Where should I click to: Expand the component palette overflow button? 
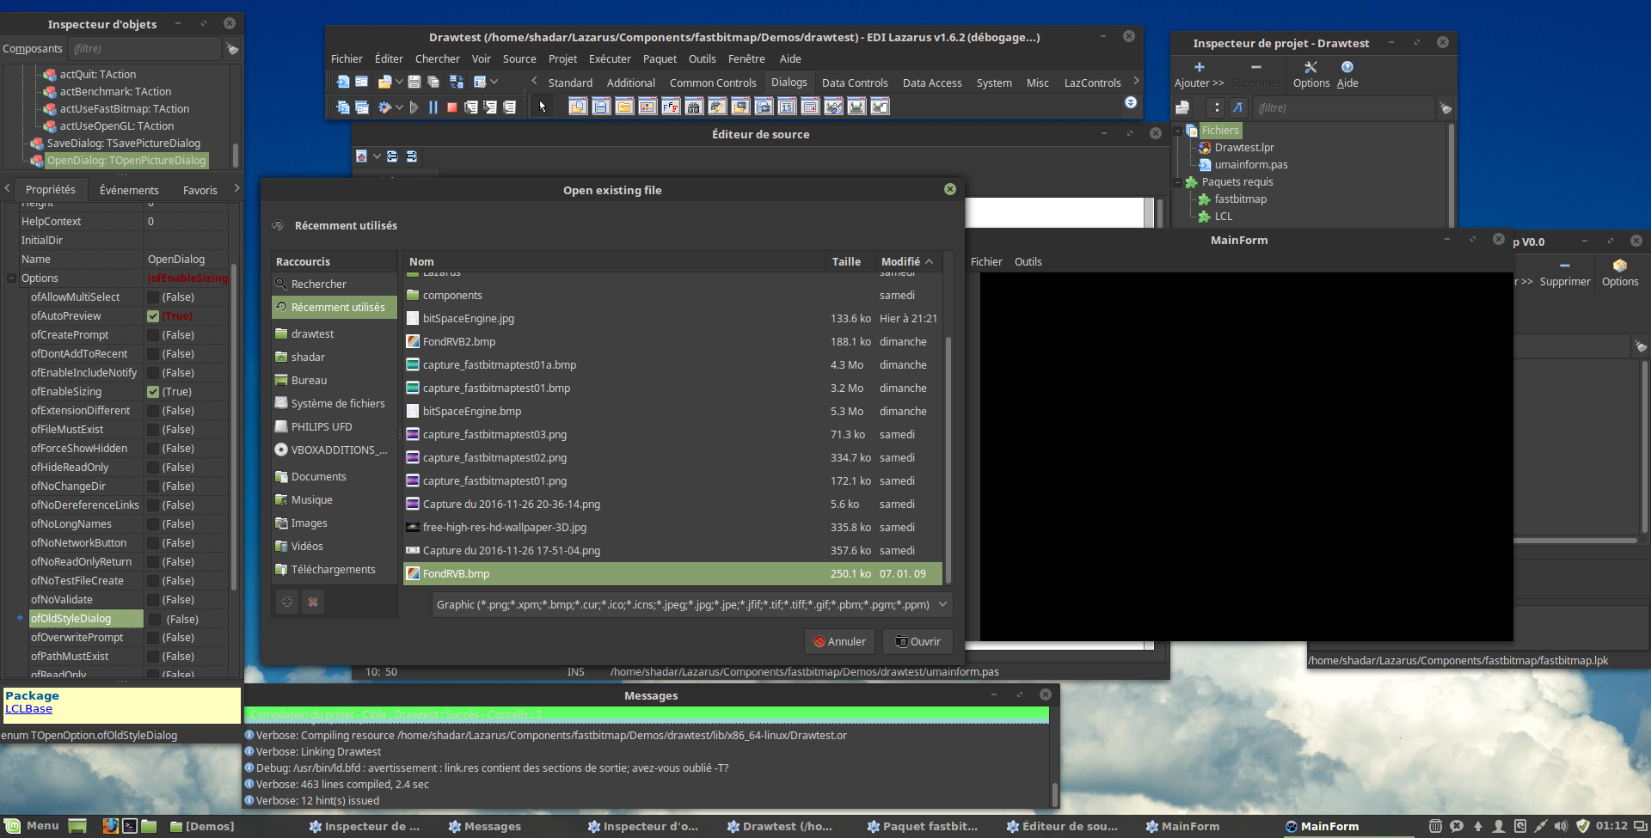click(1131, 102)
